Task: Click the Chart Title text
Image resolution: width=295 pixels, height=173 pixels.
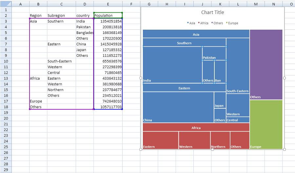Action: coord(213,12)
